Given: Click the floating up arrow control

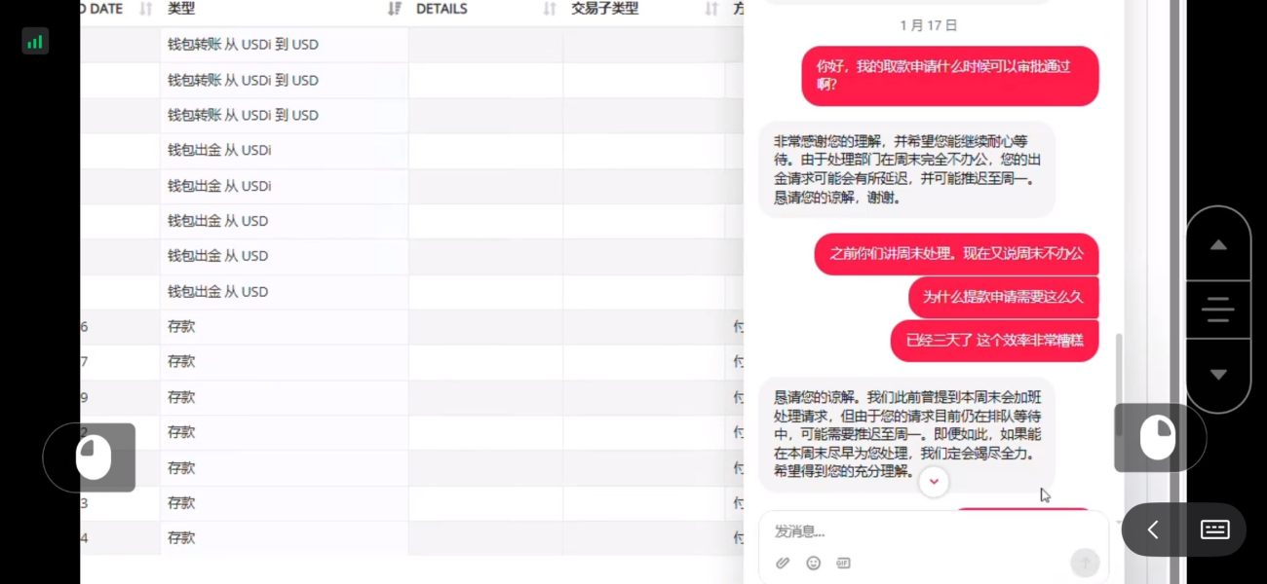Looking at the screenshot, I should [1218, 244].
